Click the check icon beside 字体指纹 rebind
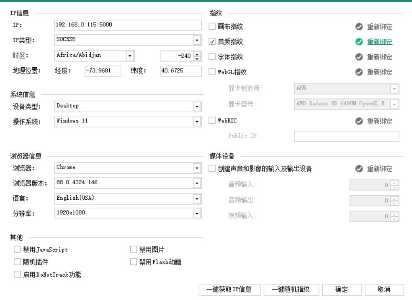 (359, 57)
